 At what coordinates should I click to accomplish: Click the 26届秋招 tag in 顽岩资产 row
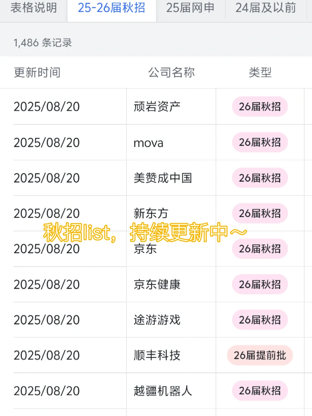(260, 107)
